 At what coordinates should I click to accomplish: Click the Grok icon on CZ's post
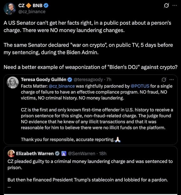(166, 6)
